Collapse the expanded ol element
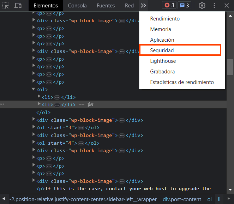234x204 pixels. 34,90
